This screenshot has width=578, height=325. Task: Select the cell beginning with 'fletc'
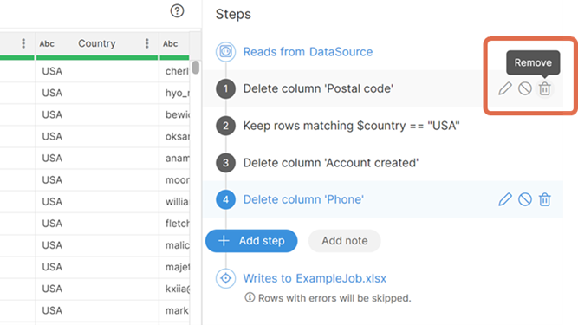pyautogui.click(x=174, y=224)
